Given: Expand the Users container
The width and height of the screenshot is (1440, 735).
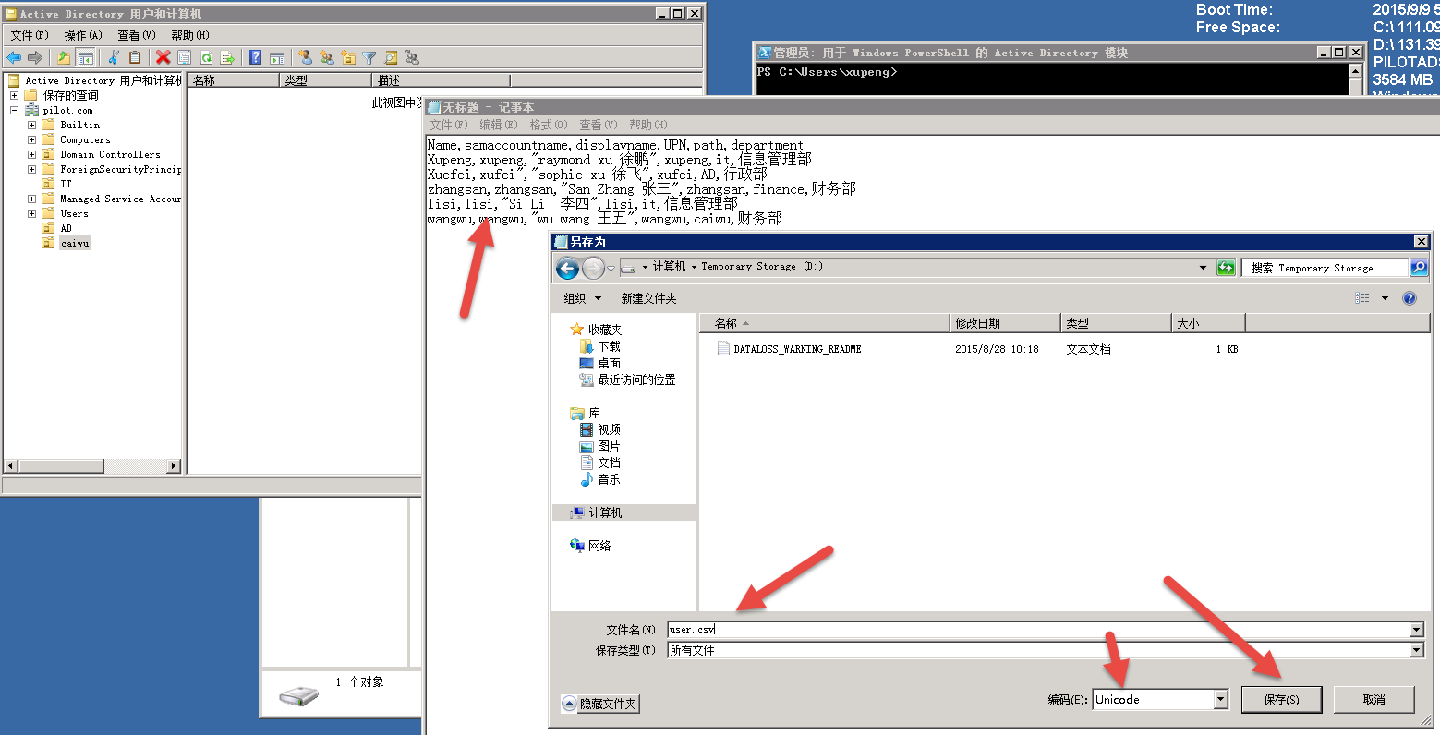Looking at the screenshot, I should 31,213.
